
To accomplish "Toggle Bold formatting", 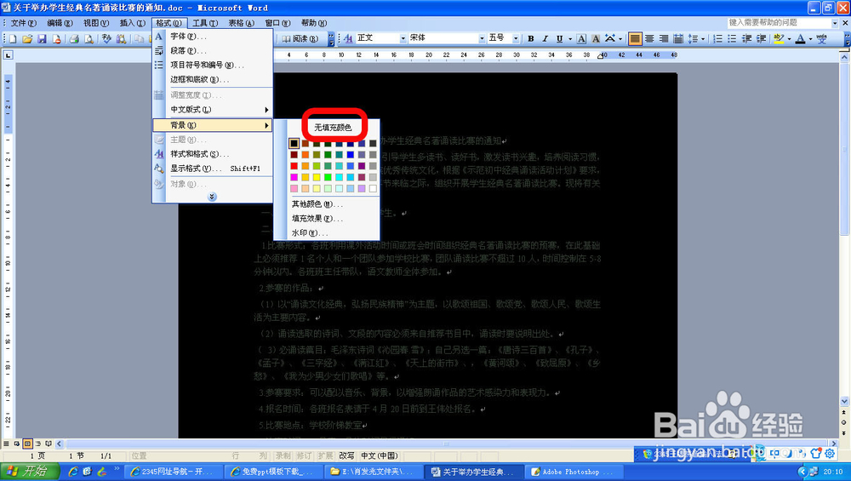I will 531,38.
